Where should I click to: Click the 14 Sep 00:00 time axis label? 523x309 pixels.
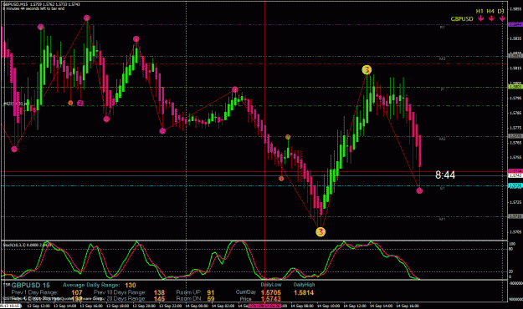[197, 306]
